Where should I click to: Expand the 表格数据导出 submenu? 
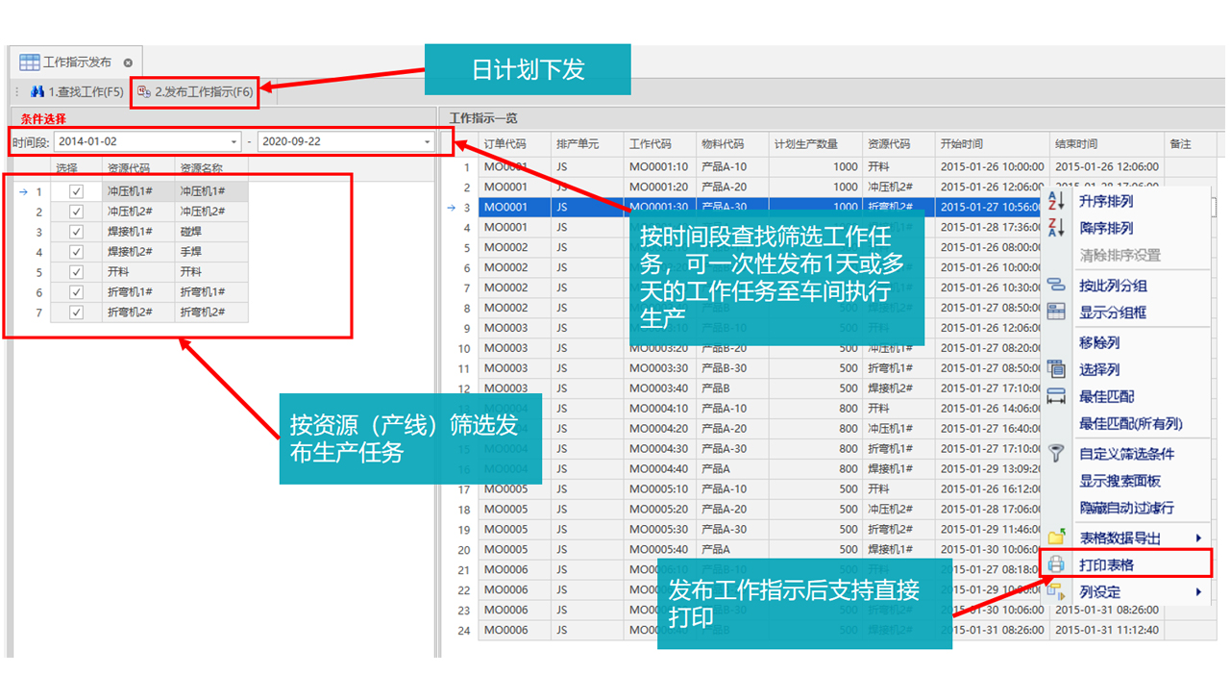coord(1198,538)
